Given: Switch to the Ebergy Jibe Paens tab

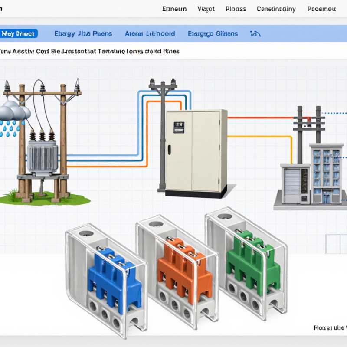Looking at the screenshot, I should pos(83,34).
